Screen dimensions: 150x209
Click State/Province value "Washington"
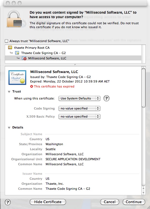point(54,144)
